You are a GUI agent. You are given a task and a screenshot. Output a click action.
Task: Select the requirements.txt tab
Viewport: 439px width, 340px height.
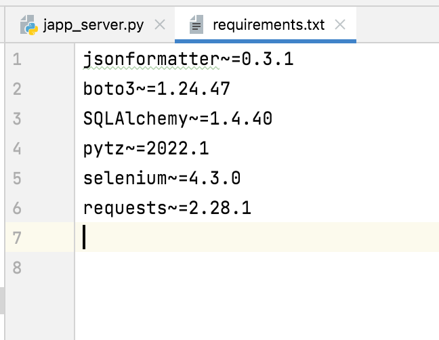pos(265,25)
